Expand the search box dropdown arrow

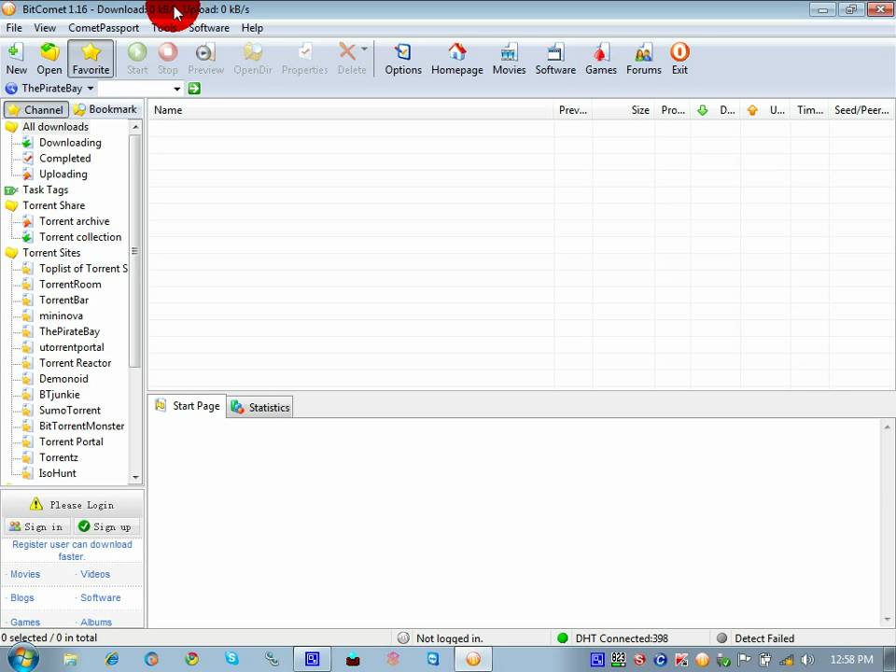pos(177,89)
